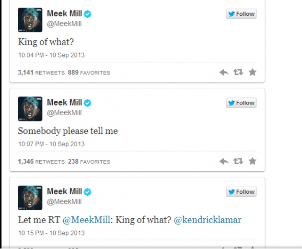The height and width of the screenshot is (249, 302).
Task: Favorite the 'King of what?' tweet with star
Action: click(x=252, y=72)
